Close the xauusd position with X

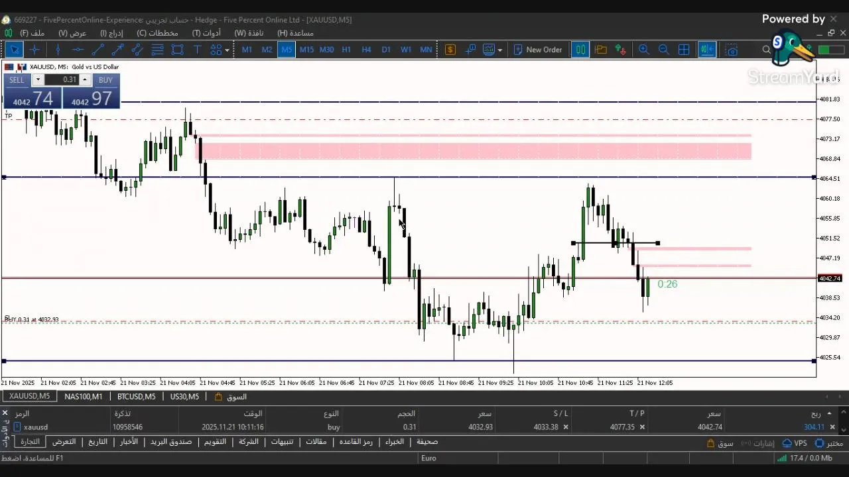tap(832, 427)
